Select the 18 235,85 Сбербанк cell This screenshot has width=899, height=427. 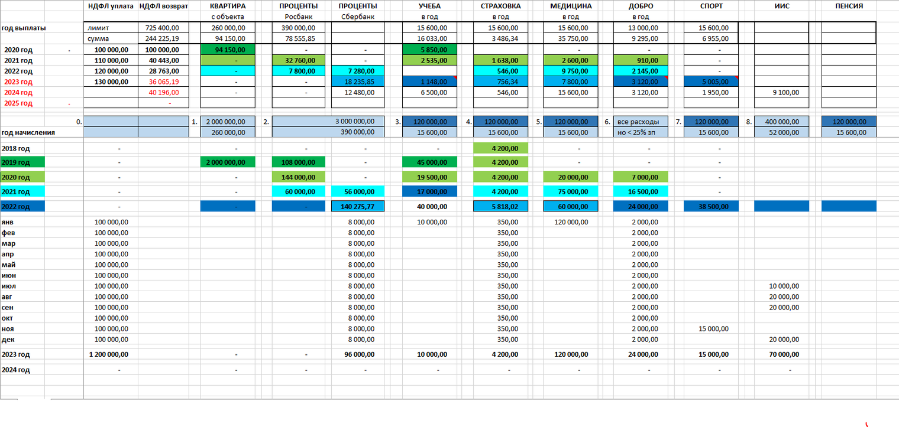(x=358, y=82)
